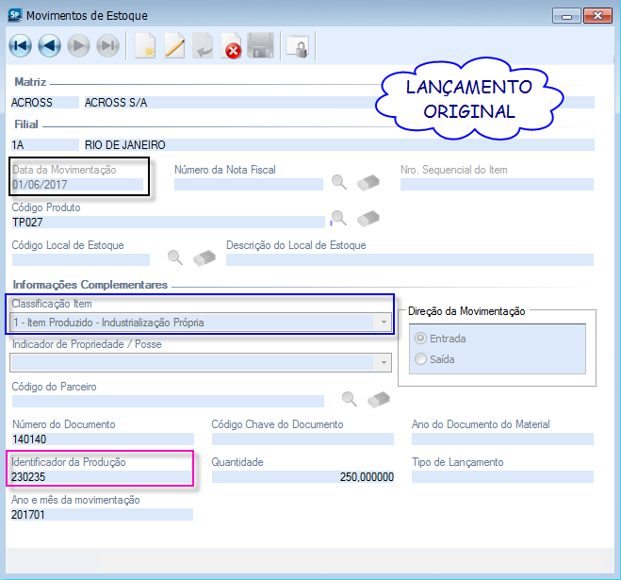Search Código Local de Estoque magnifier

[175, 257]
